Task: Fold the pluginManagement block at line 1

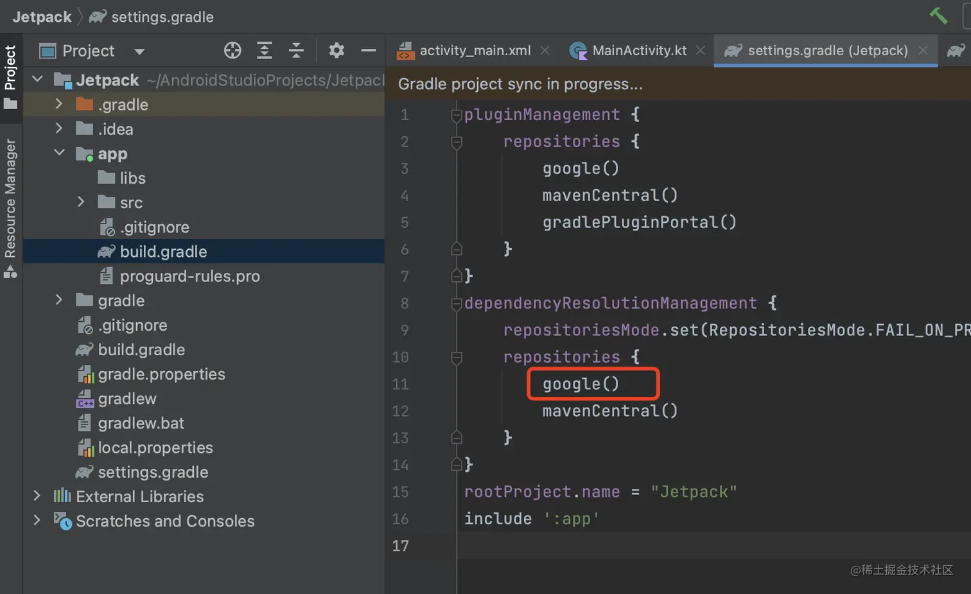Action: [x=457, y=115]
